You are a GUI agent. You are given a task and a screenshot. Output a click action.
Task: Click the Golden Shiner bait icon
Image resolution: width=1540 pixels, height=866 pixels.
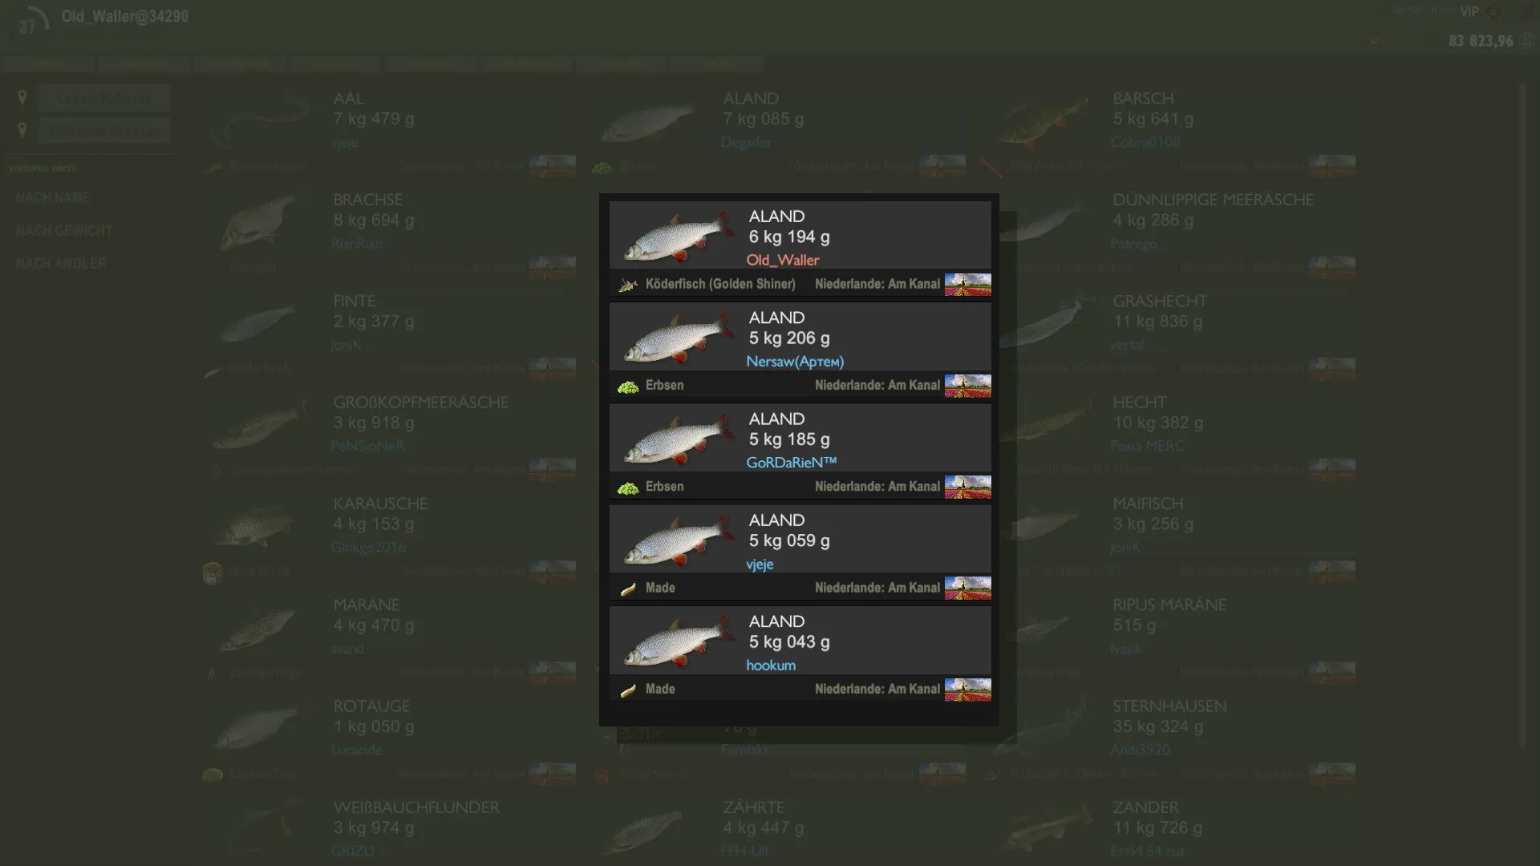click(628, 285)
